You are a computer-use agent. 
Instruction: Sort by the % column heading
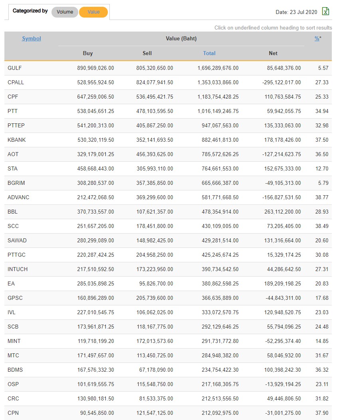point(317,39)
